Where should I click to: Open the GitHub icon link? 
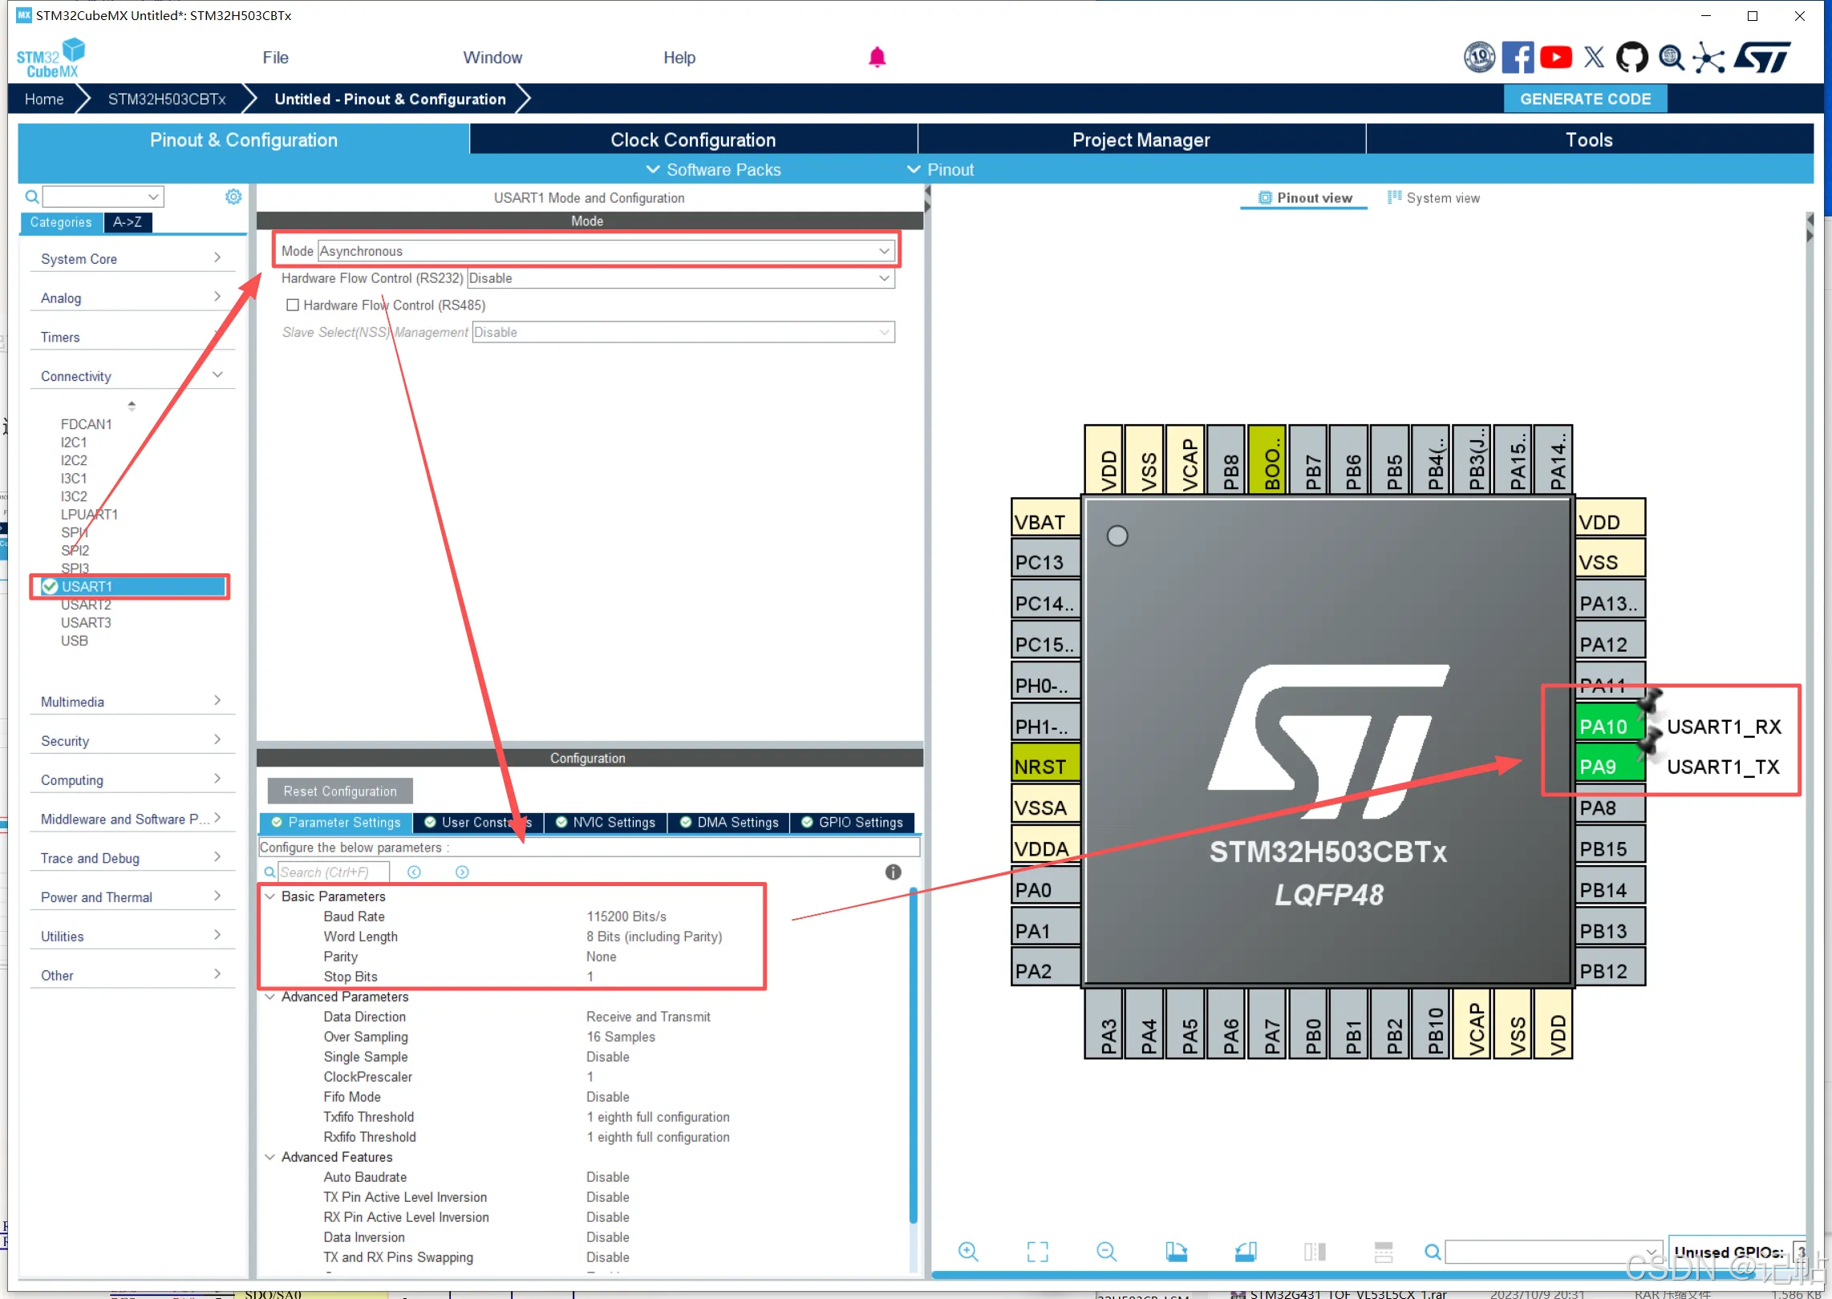(x=1631, y=58)
